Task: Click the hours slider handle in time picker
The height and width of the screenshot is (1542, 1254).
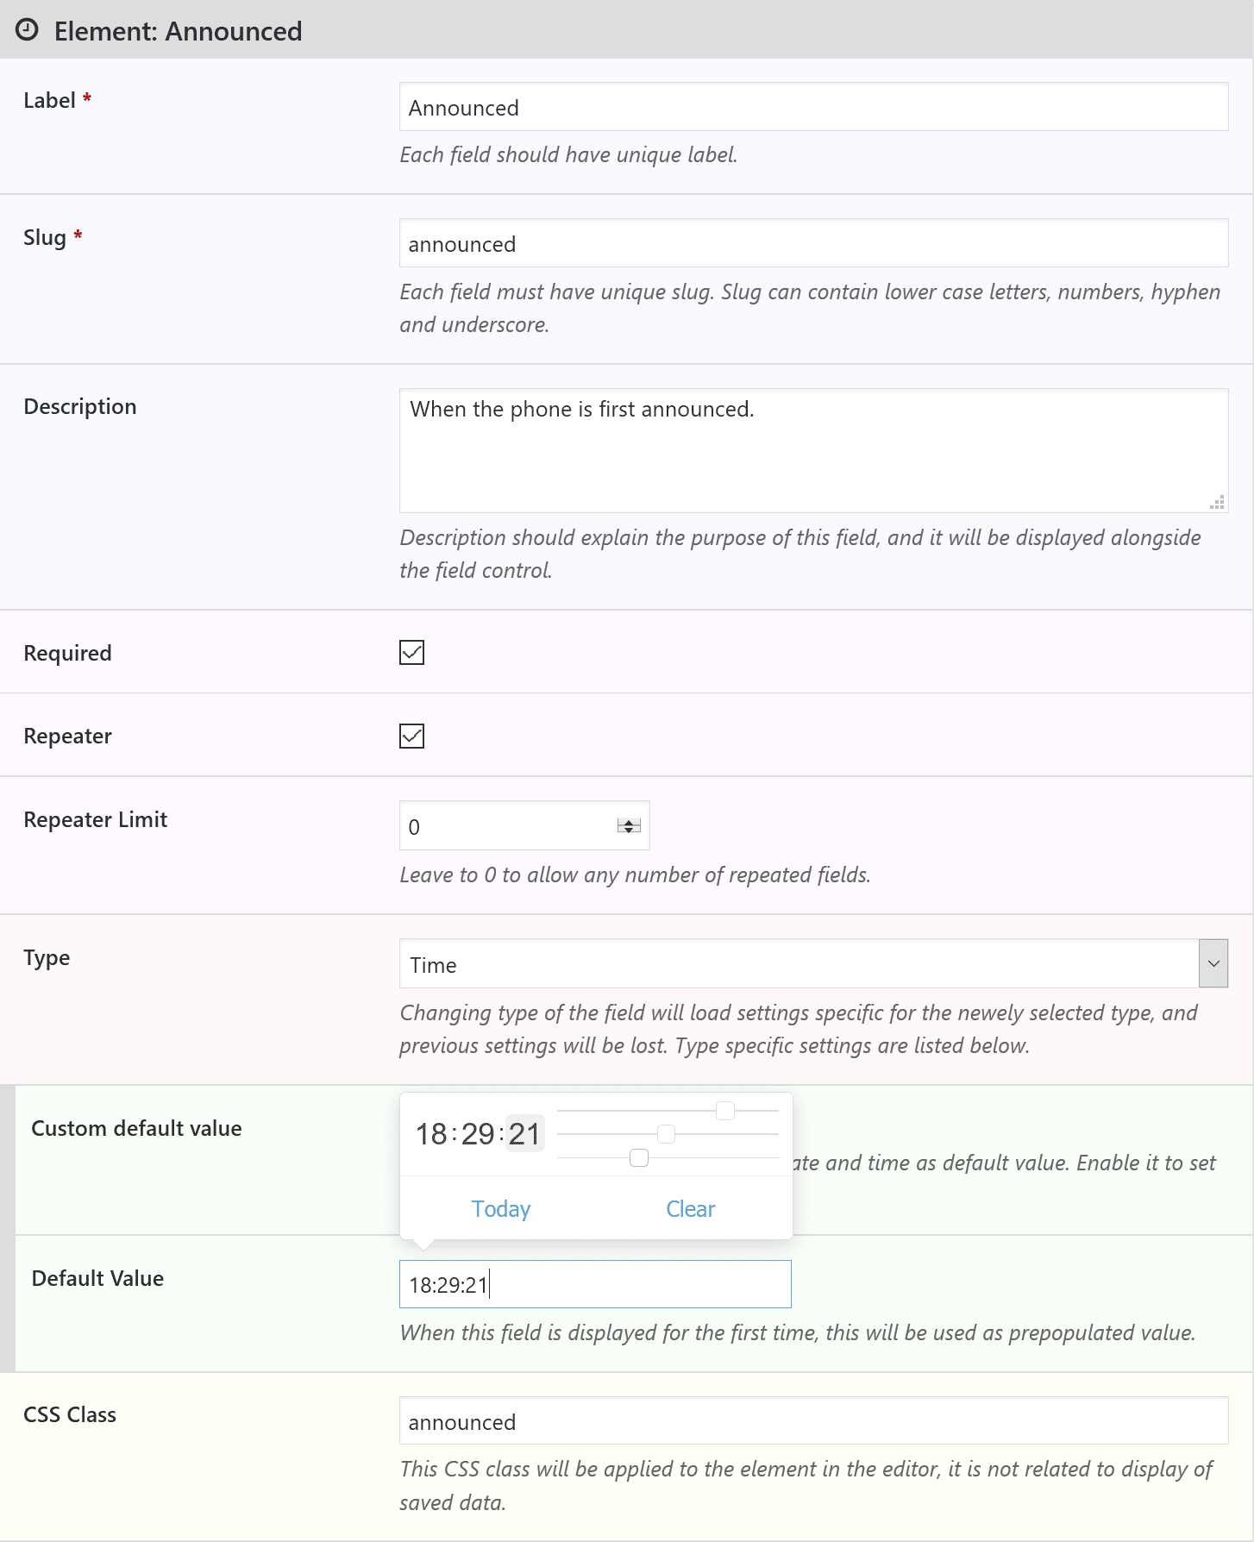Action: coord(725,1110)
